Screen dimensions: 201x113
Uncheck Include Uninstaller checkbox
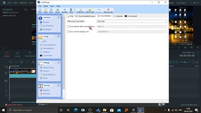68,21
